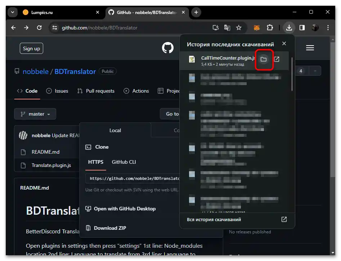Go back to previous page

click(13, 28)
